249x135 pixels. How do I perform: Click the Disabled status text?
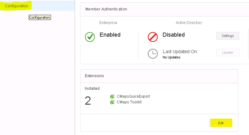(174, 35)
